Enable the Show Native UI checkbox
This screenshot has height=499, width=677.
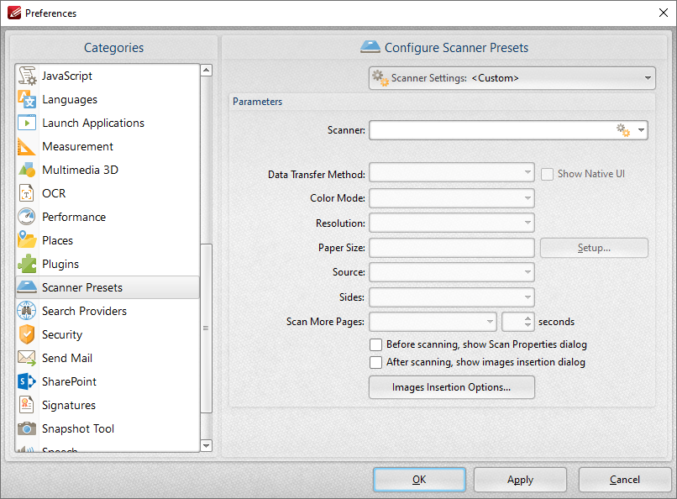point(547,175)
